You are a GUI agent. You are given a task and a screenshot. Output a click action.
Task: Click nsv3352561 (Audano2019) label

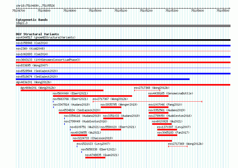point(167,110)
